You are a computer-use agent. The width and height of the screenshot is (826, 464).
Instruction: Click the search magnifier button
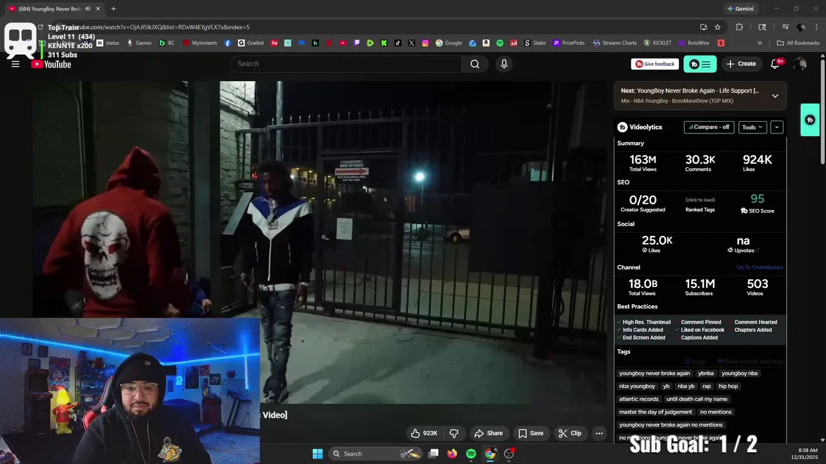tap(475, 64)
